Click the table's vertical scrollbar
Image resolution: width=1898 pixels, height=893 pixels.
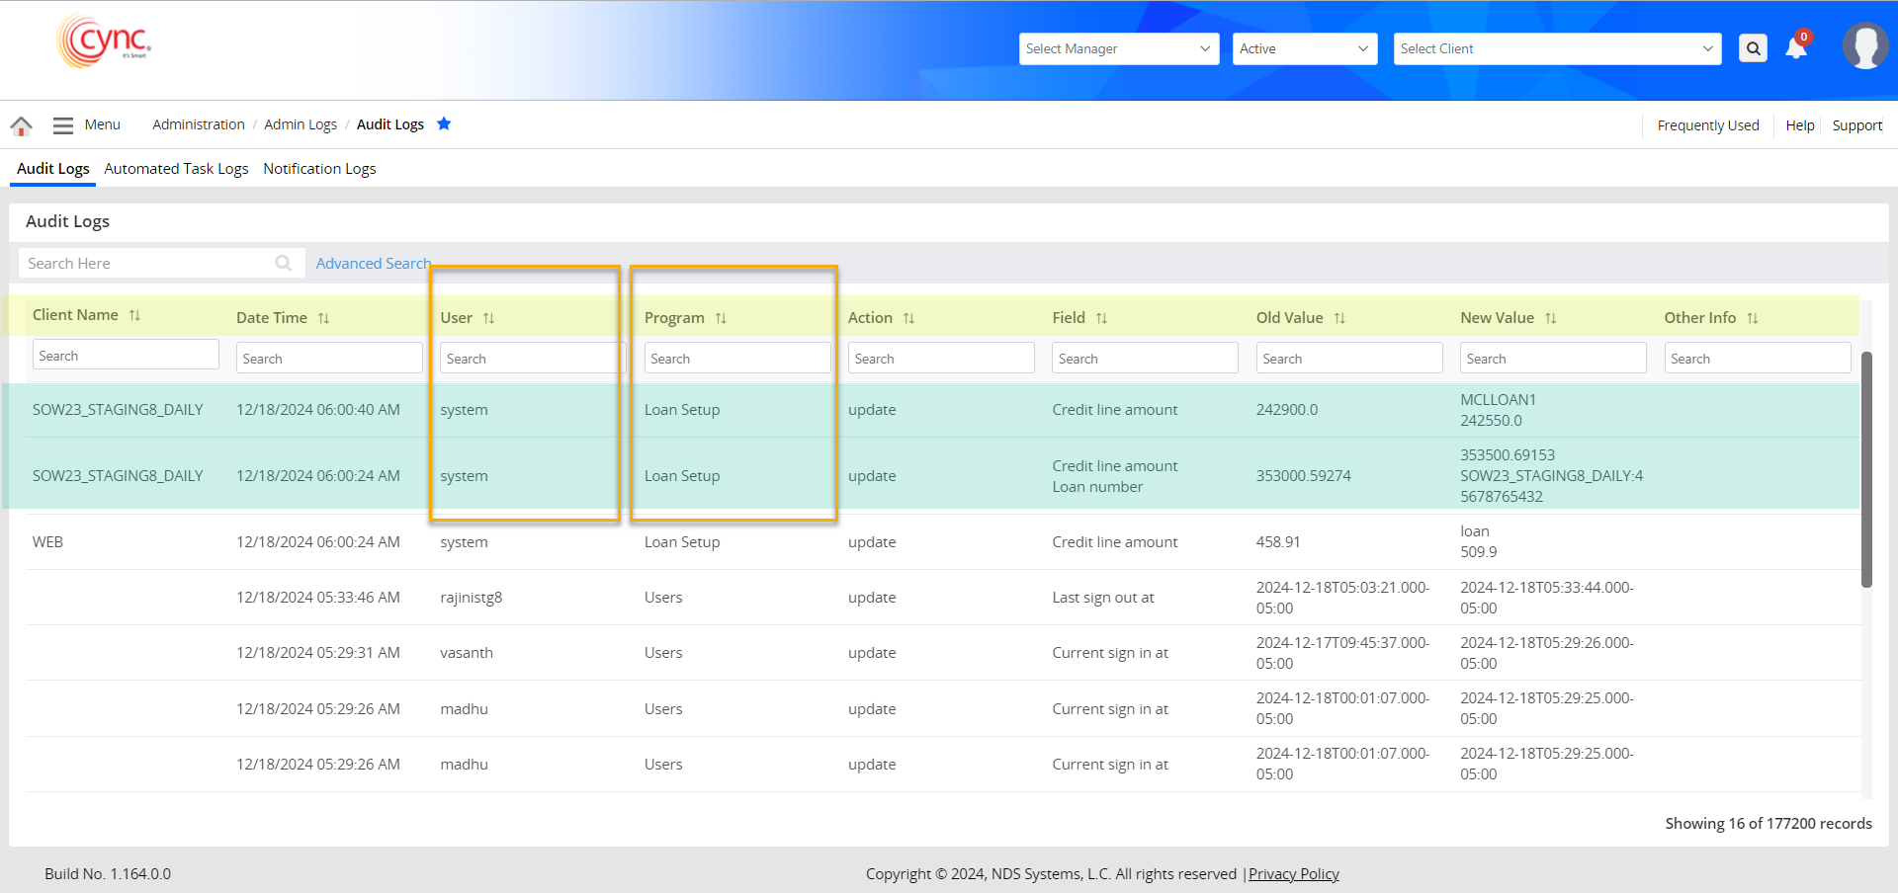point(1866,469)
